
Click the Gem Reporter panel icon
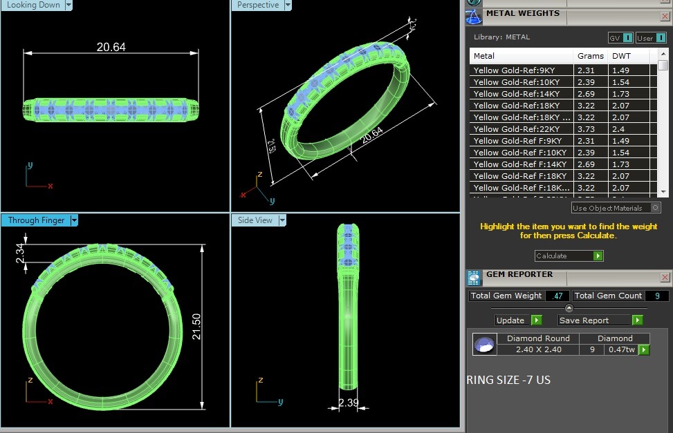point(474,278)
